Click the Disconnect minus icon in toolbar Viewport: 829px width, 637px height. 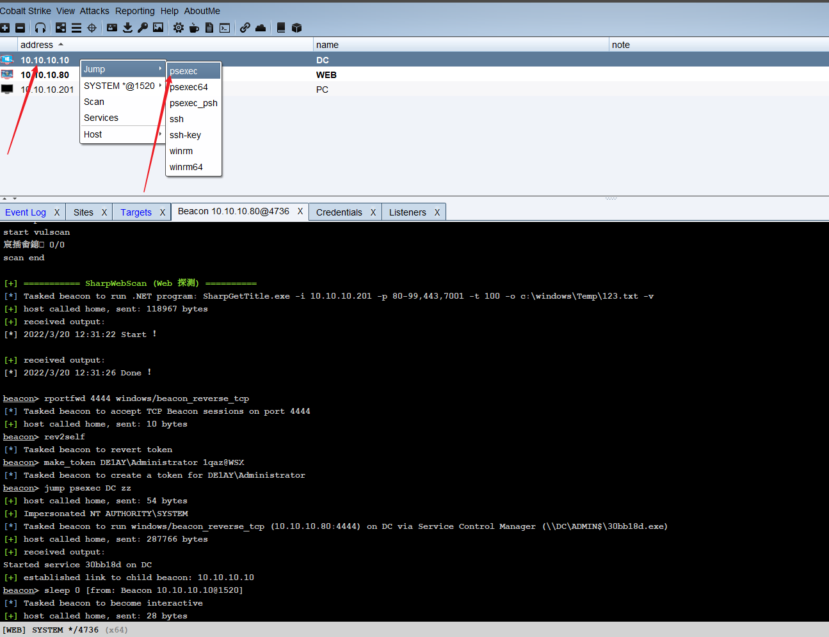pyautogui.click(x=20, y=28)
